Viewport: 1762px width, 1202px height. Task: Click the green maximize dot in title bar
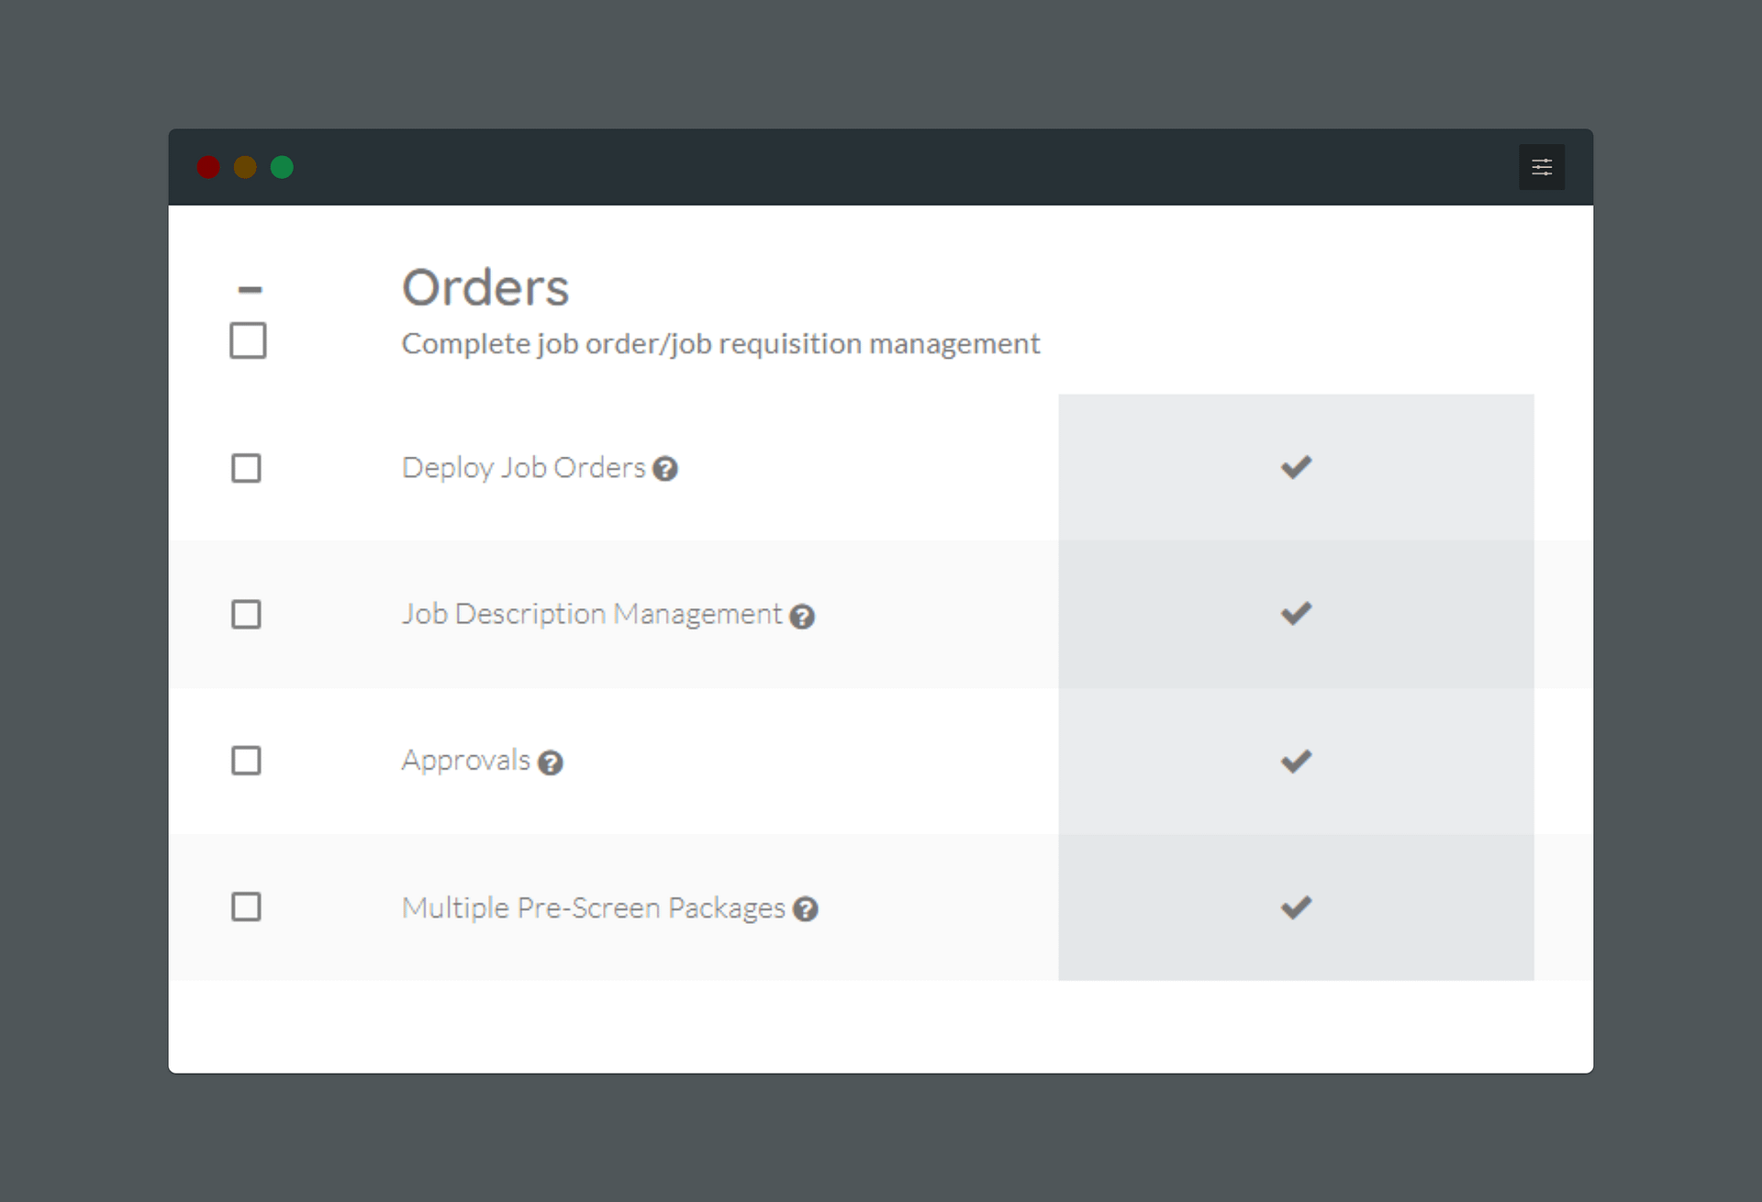[x=282, y=167]
